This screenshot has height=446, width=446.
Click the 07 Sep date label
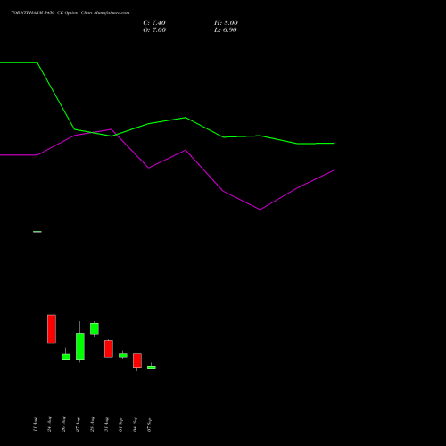click(x=149, y=425)
